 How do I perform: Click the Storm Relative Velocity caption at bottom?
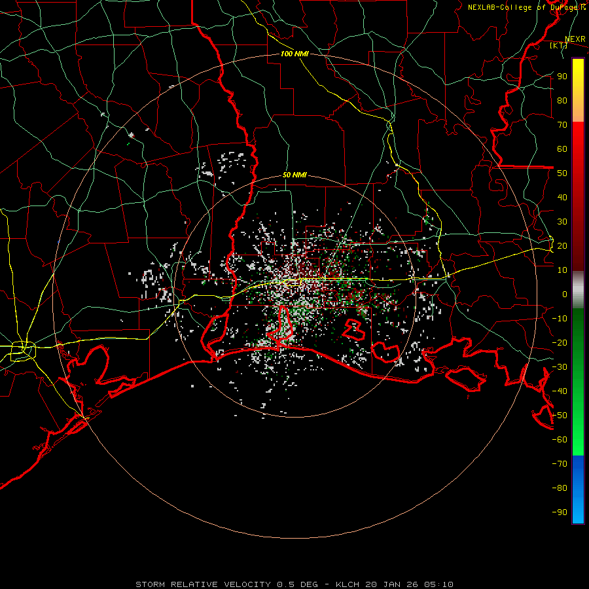[x=294, y=584]
